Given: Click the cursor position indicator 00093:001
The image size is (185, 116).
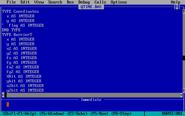Looking at the screenshot, I should pos(172,113).
